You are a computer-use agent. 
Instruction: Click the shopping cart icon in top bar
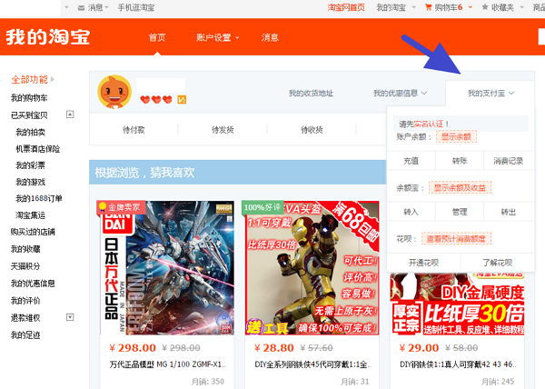click(428, 7)
